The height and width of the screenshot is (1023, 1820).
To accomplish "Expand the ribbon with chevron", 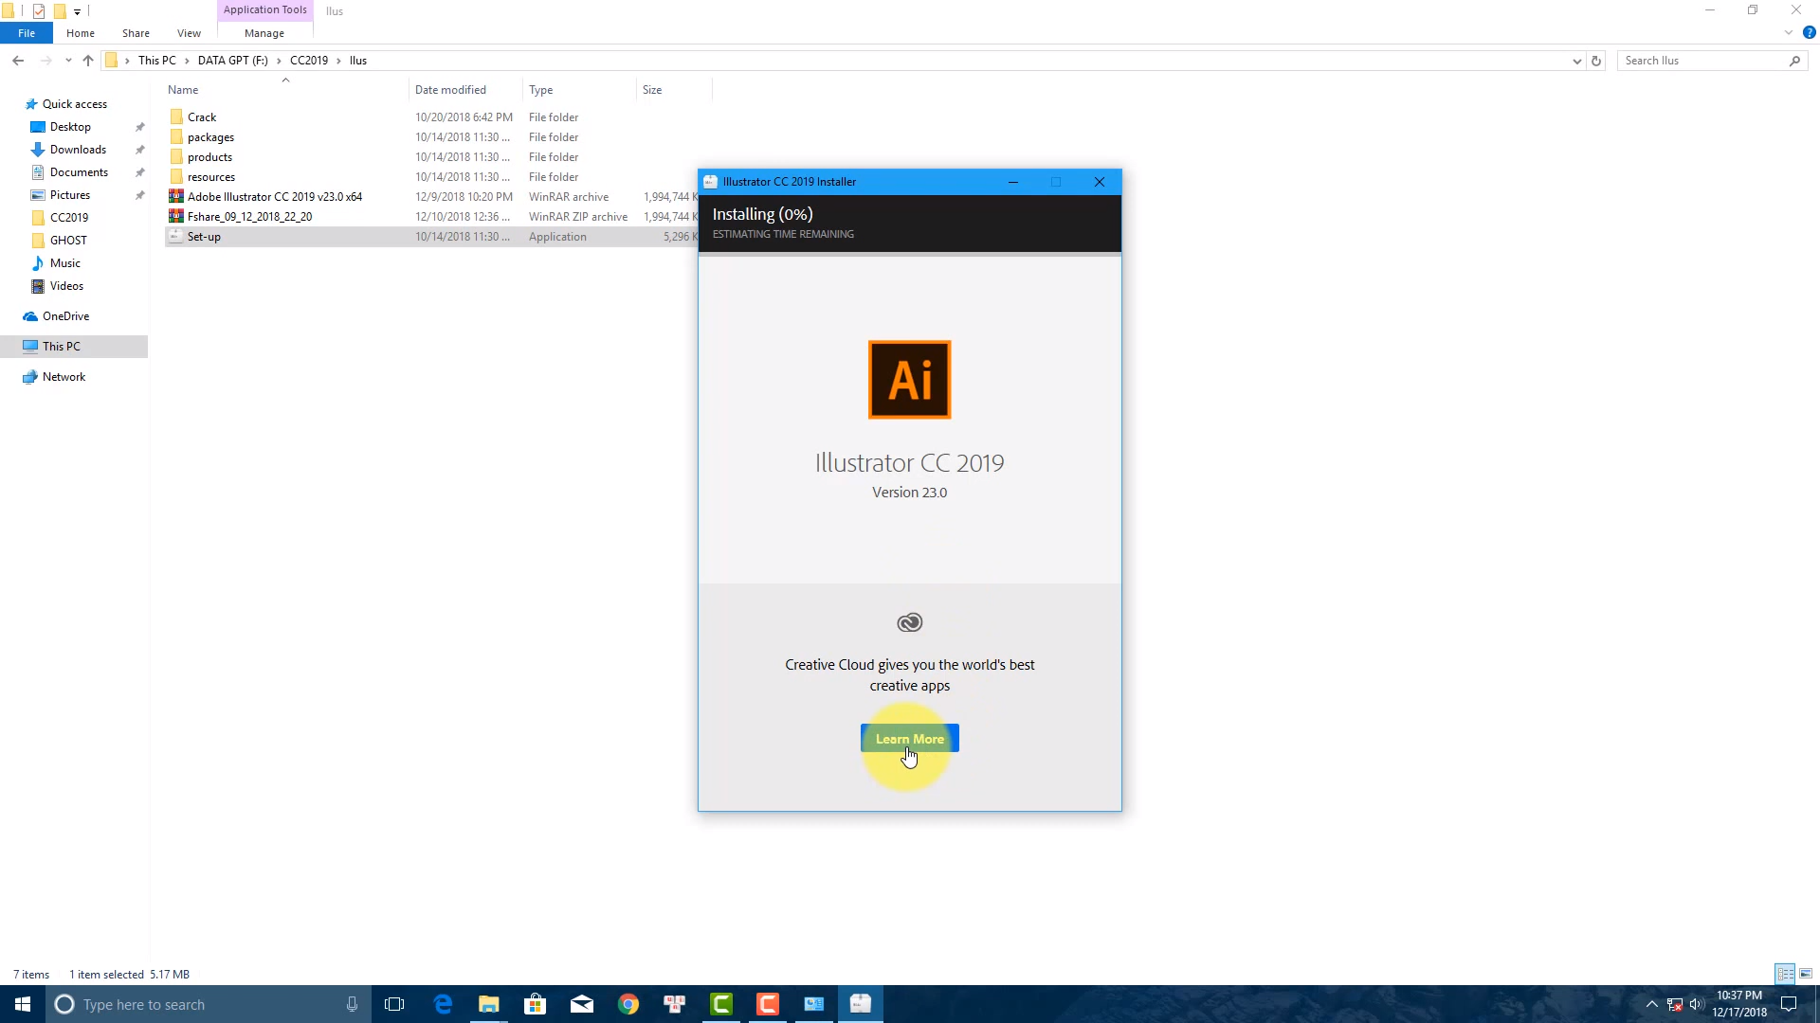I will (1789, 33).
